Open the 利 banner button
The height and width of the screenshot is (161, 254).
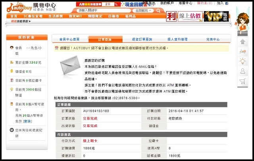point(171,16)
